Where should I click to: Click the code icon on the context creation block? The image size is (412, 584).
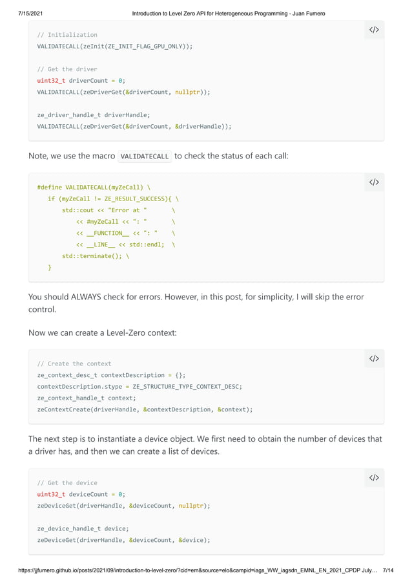(x=374, y=359)
